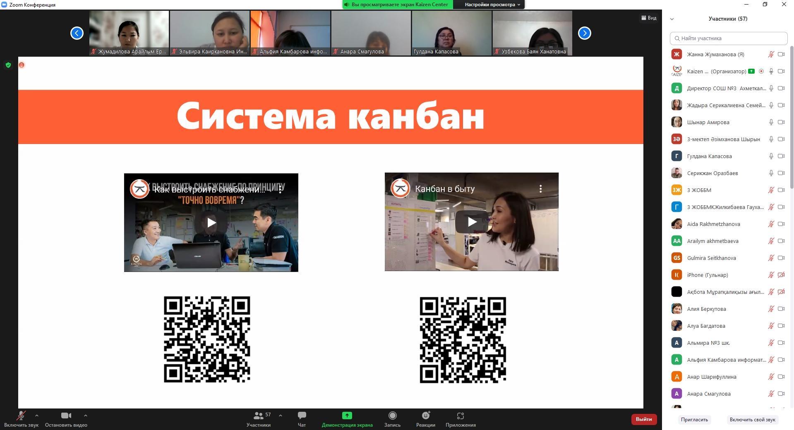Click microphone icon for Шынар Амирова
The width and height of the screenshot is (794, 430).
click(x=771, y=122)
